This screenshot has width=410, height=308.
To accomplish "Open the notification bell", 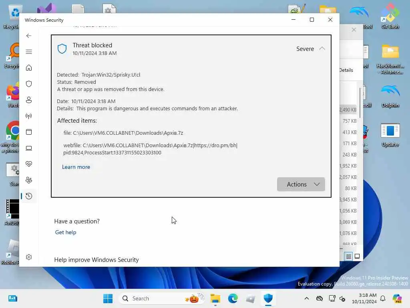I will [x=383, y=298].
